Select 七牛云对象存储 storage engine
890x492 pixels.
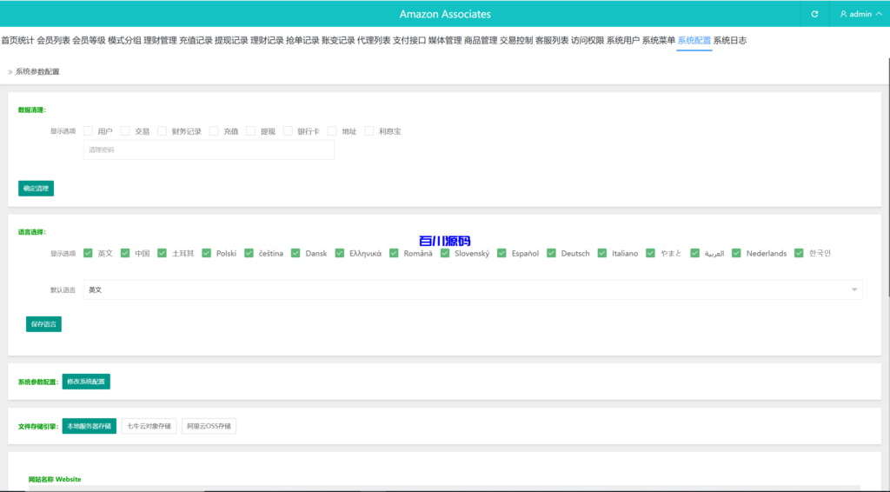pyautogui.click(x=149, y=426)
